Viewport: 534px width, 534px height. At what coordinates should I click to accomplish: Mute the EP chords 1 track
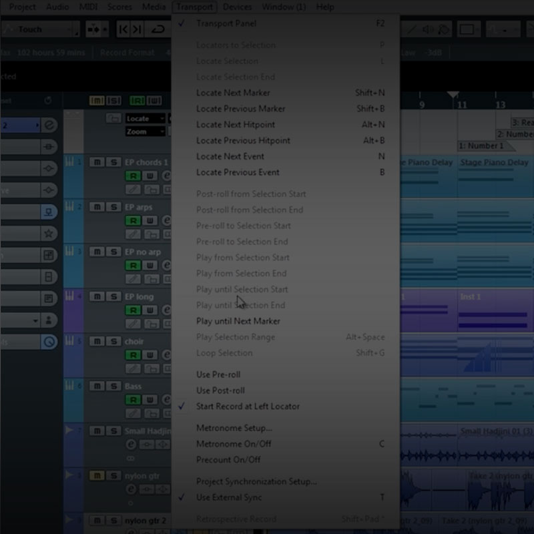(x=97, y=162)
